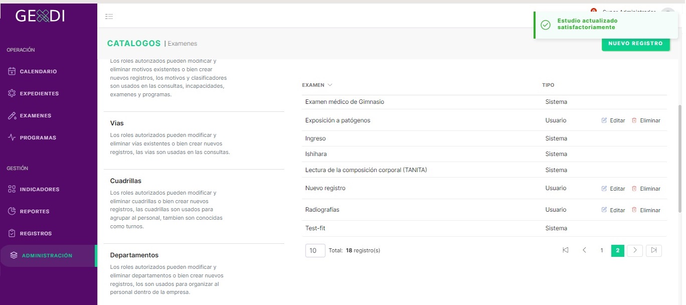Click the page size field showing 10
Viewport: 686px width, 305px height.
314,250
